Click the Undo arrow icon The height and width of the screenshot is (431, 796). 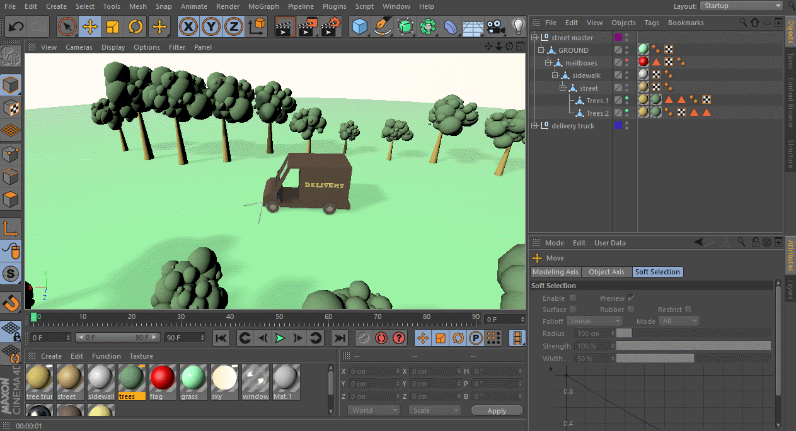[17, 26]
